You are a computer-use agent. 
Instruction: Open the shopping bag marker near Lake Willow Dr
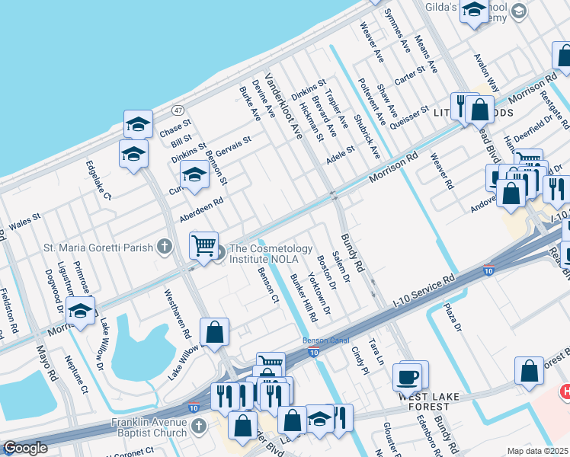coord(214,333)
